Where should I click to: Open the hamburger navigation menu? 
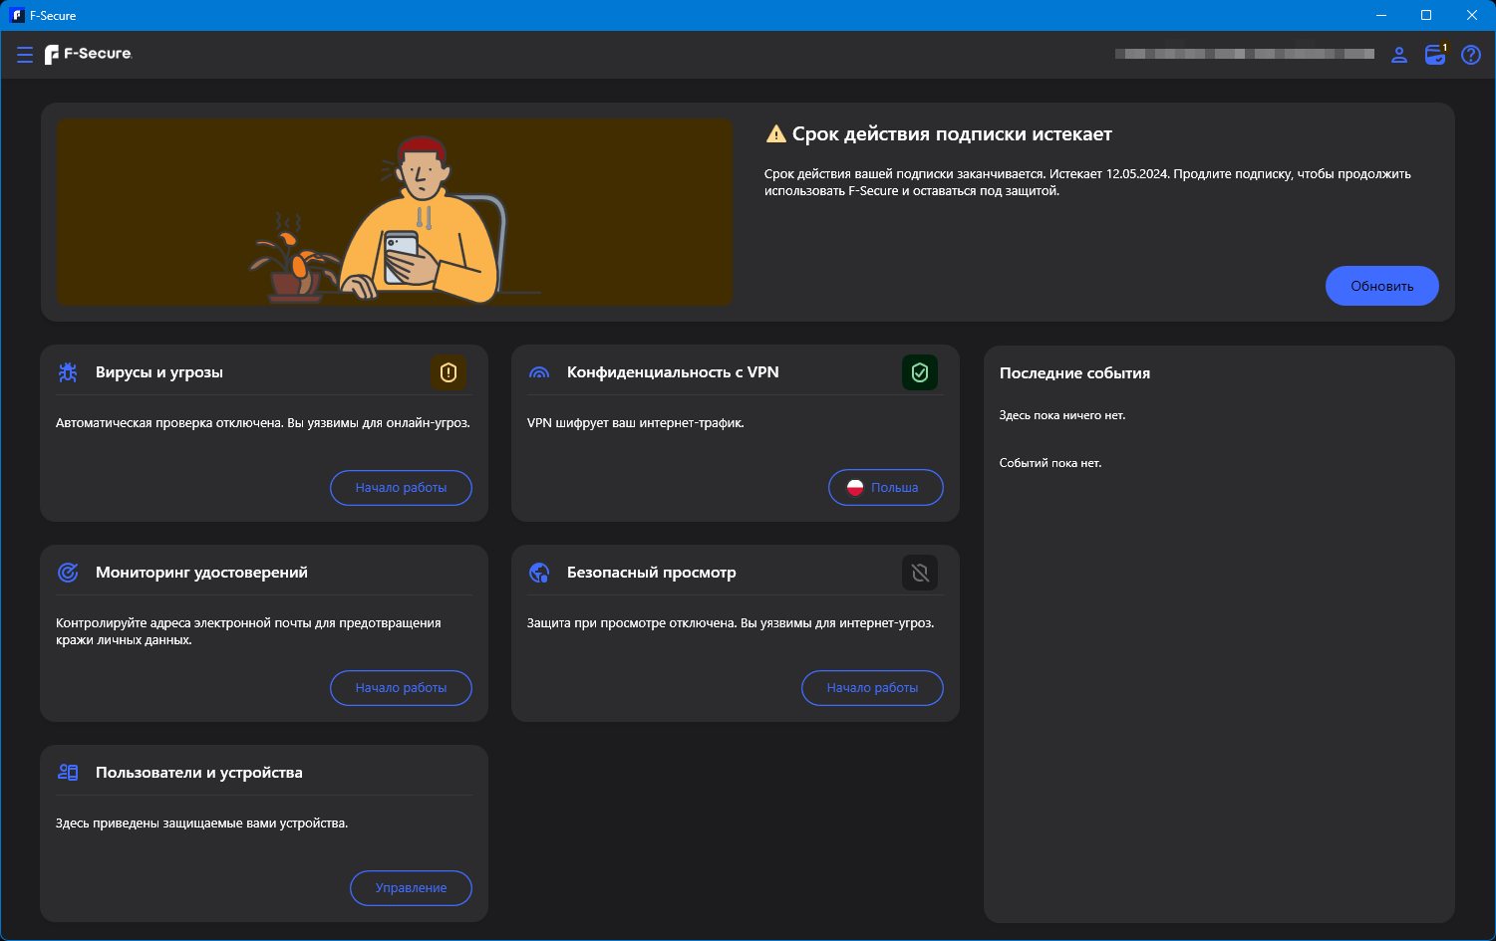[25, 55]
